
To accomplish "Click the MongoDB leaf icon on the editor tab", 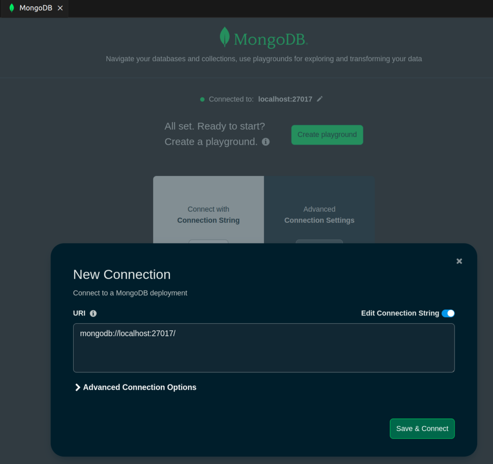I will coord(11,8).
